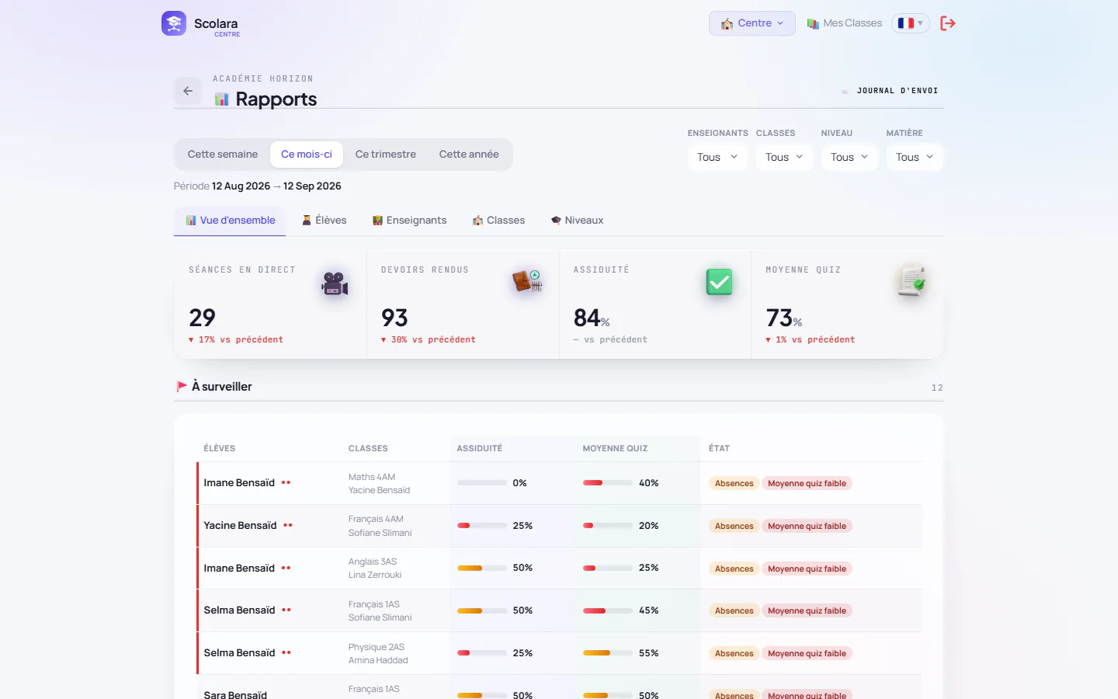This screenshot has width=1118, height=699.
Task: Open the French flag language selector
Action: click(910, 23)
